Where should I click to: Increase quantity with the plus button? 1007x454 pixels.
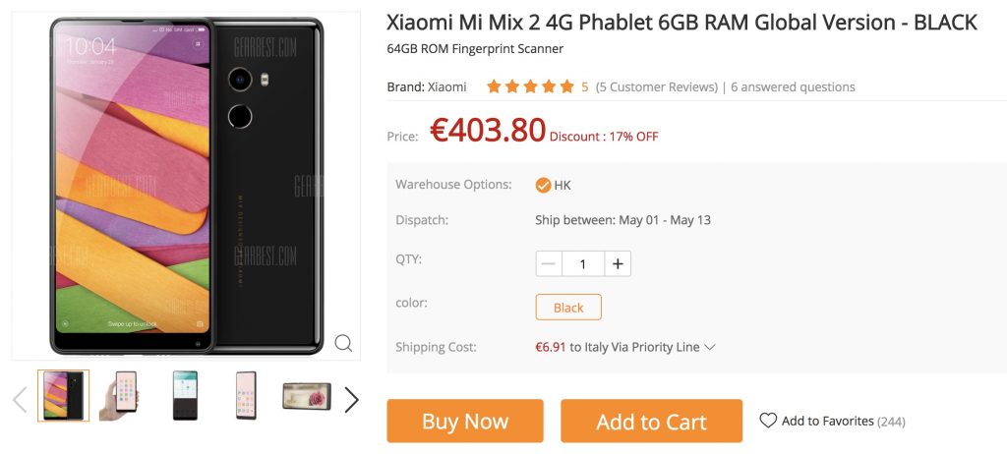618,264
